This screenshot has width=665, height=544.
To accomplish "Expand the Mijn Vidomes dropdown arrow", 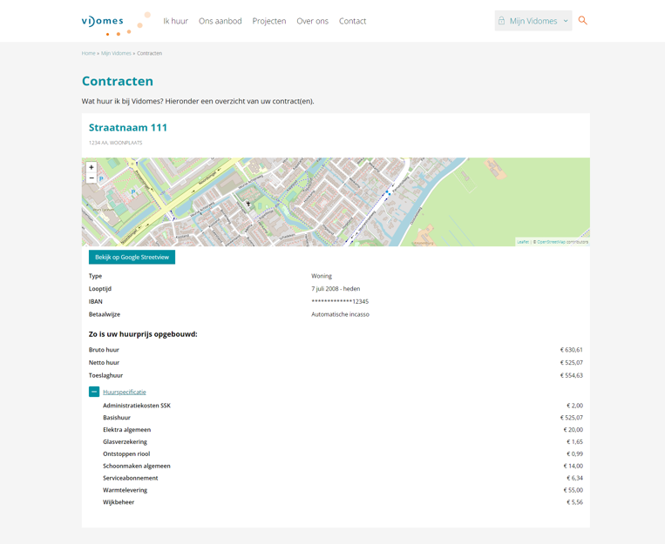I will click(x=566, y=21).
